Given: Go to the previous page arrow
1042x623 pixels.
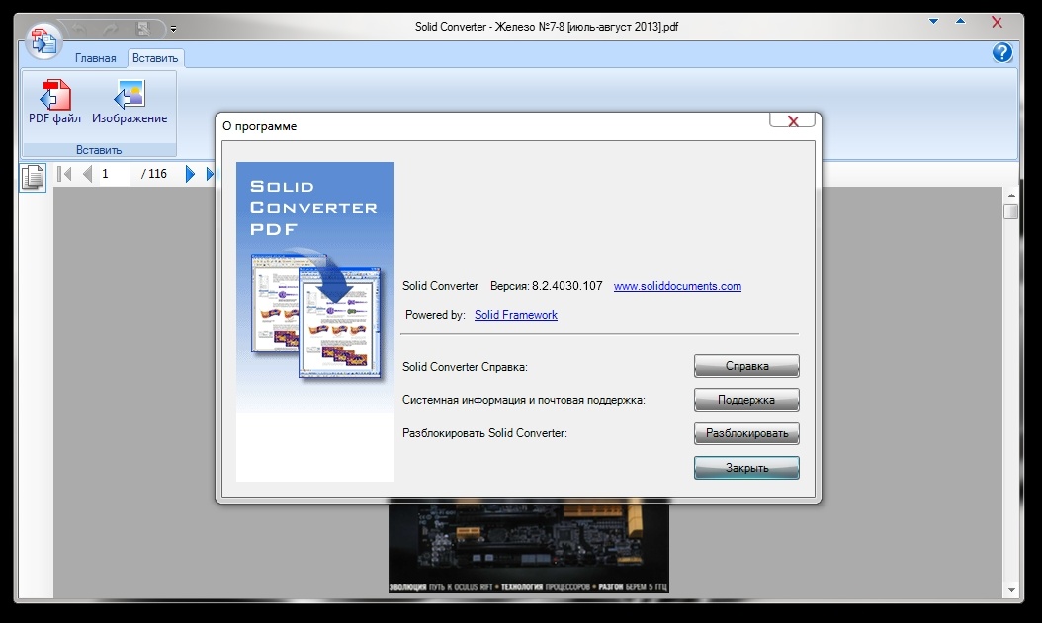Looking at the screenshot, I should pos(87,174).
